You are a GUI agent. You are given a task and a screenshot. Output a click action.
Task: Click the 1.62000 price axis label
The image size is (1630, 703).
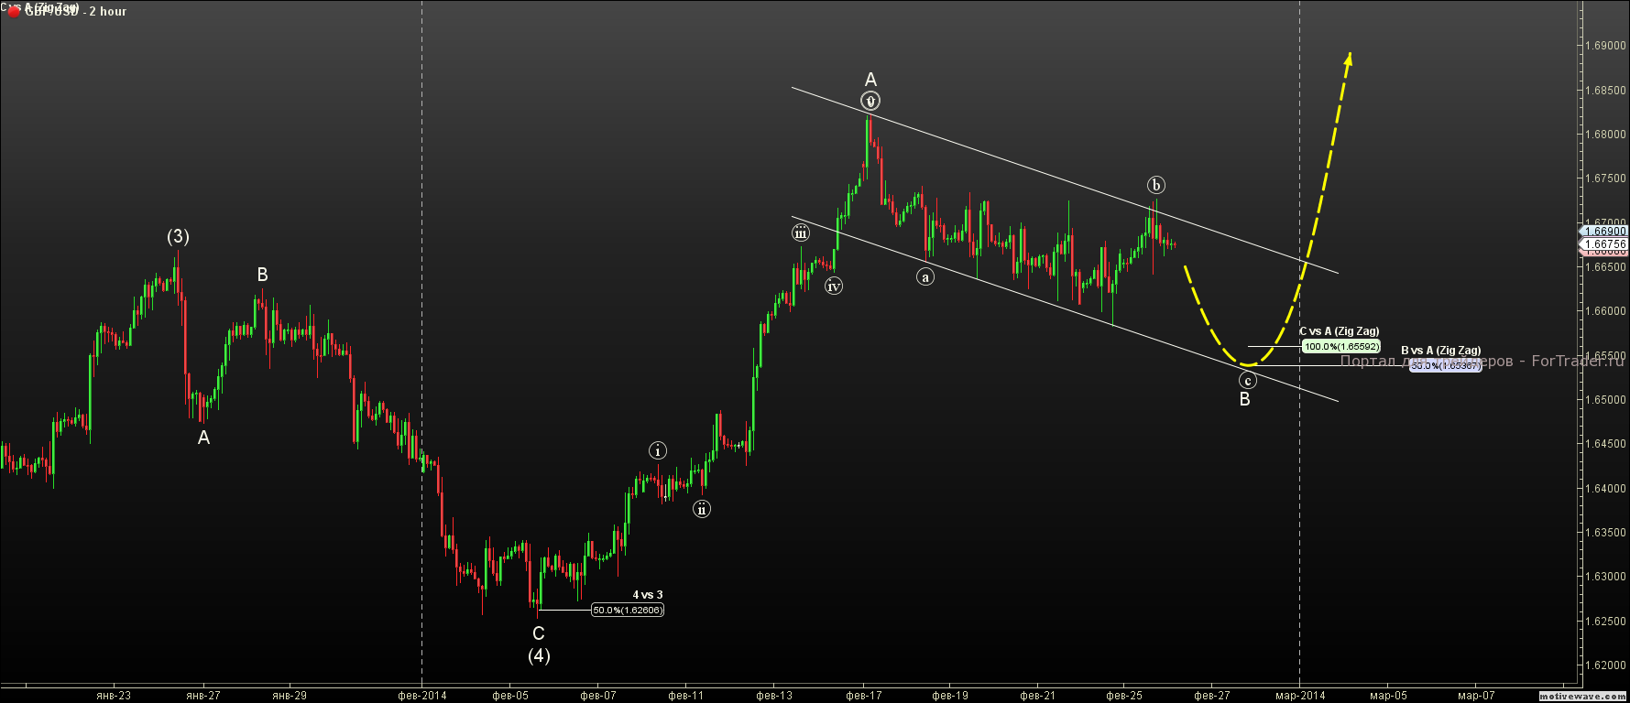click(x=1606, y=665)
